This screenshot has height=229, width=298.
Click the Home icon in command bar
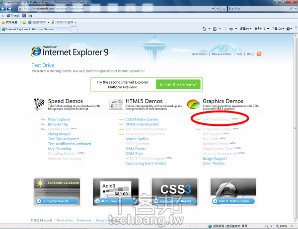point(204,29)
